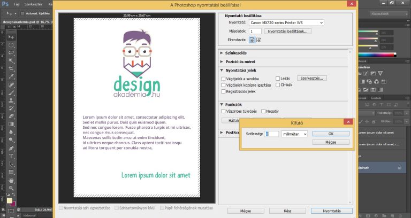The width and height of the screenshot is (411, 218).
Task: Select the Lasso tool
Action: point(11,53)
